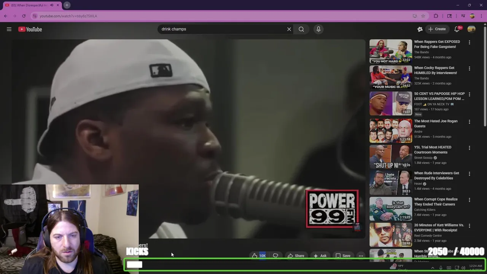Visit The Bando channel under 'EXPOSED' video
Screen dimensions: 487x274
point(421,52)
